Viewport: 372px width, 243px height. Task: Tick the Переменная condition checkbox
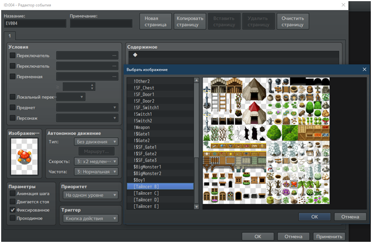[12, 76]
